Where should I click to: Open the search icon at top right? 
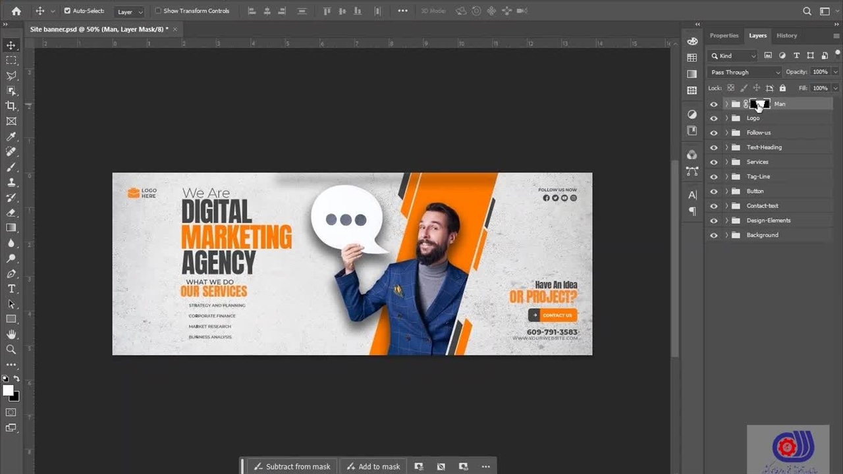click(807, 11)
